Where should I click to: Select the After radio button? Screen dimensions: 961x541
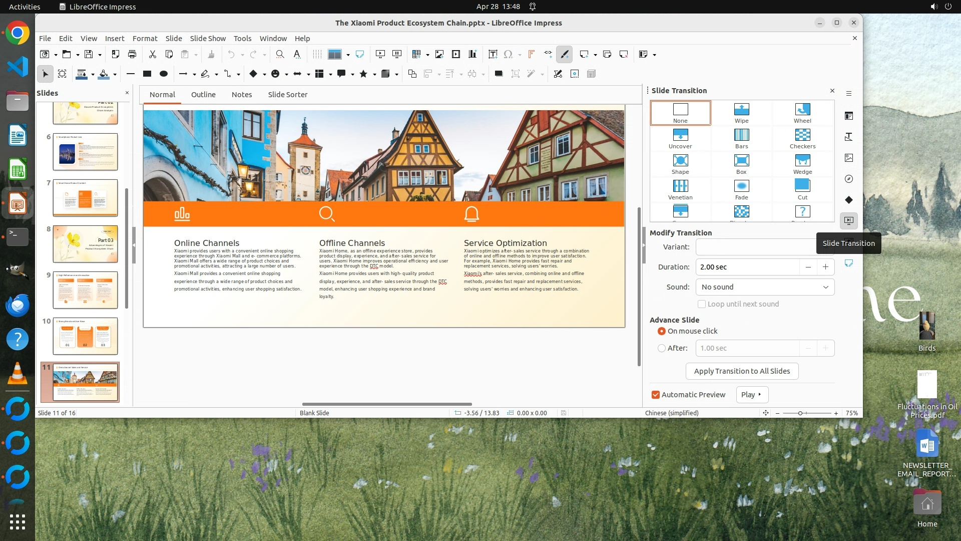point(662,348)
